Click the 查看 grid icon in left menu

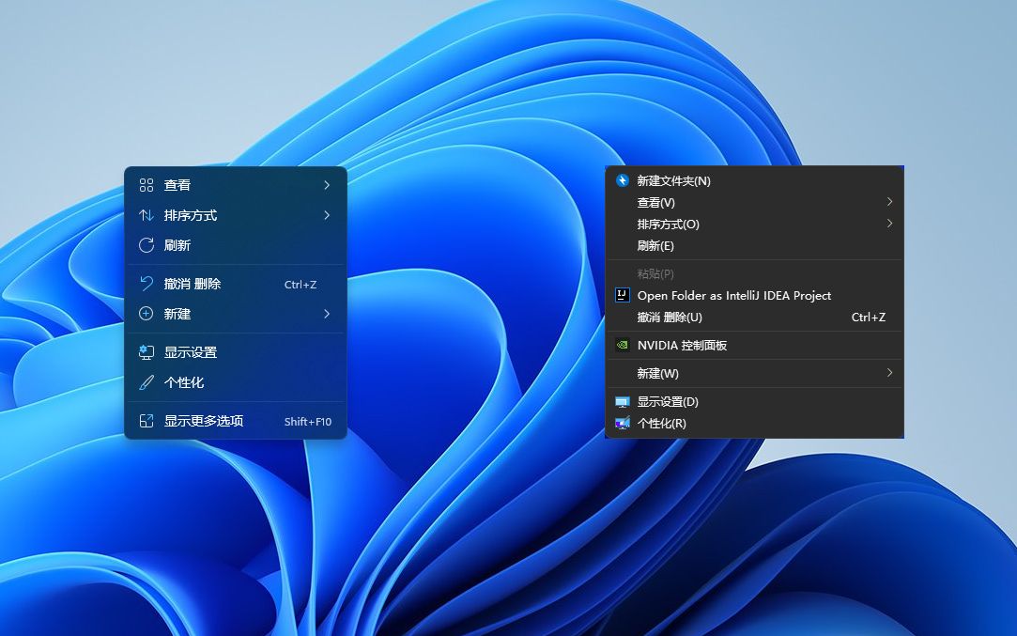(146, 185)
